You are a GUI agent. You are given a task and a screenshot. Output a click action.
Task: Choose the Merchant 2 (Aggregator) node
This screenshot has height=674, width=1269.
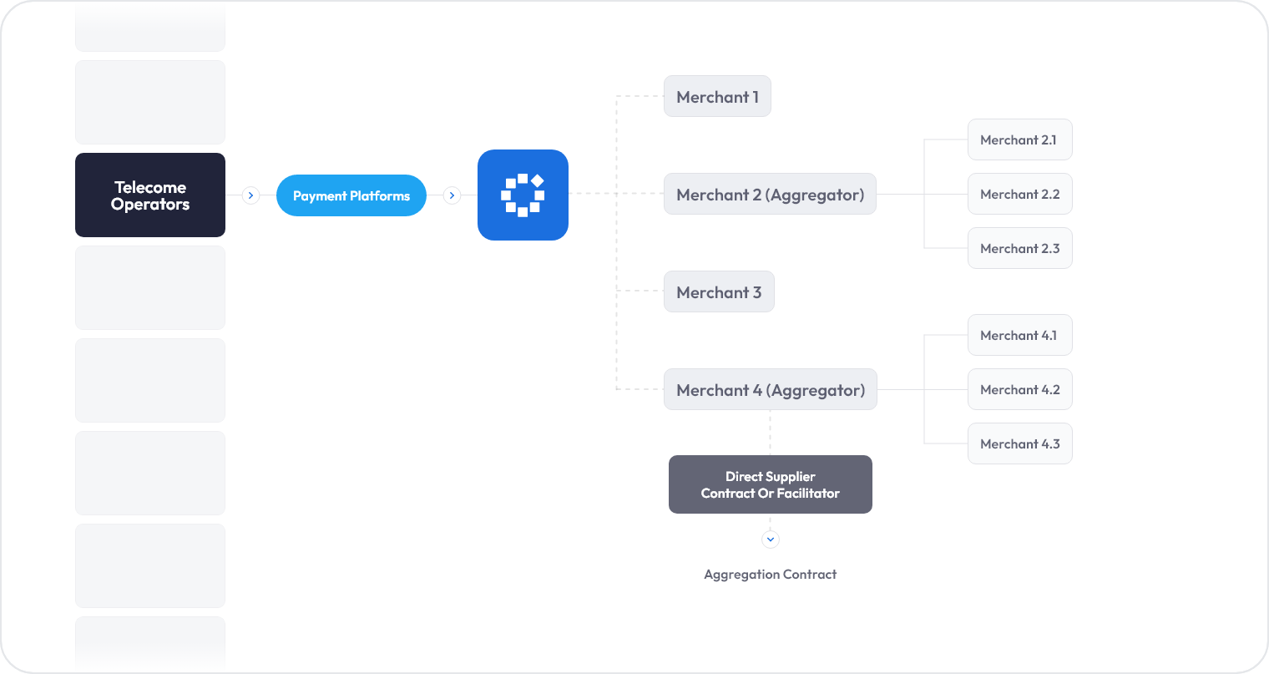pyautogui.click(x=770, y=195)
